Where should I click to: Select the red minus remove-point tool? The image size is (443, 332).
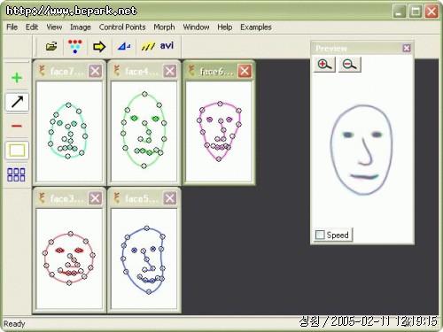pos(17,127)
